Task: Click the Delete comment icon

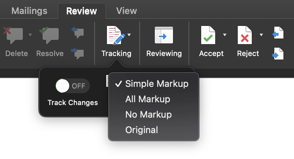Action: [x=13, y=36]
